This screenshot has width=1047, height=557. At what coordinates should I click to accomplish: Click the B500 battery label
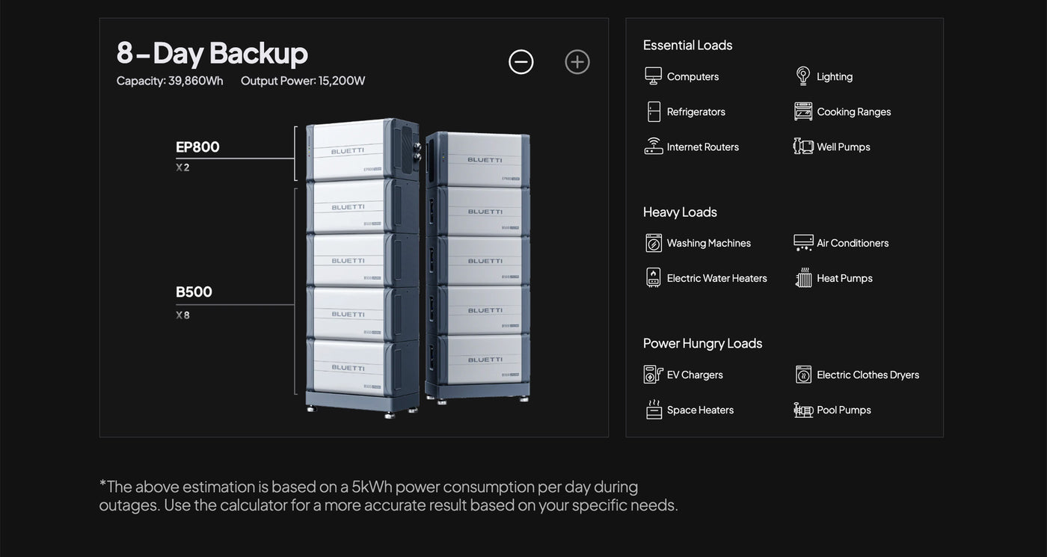(x=194, y=292)
